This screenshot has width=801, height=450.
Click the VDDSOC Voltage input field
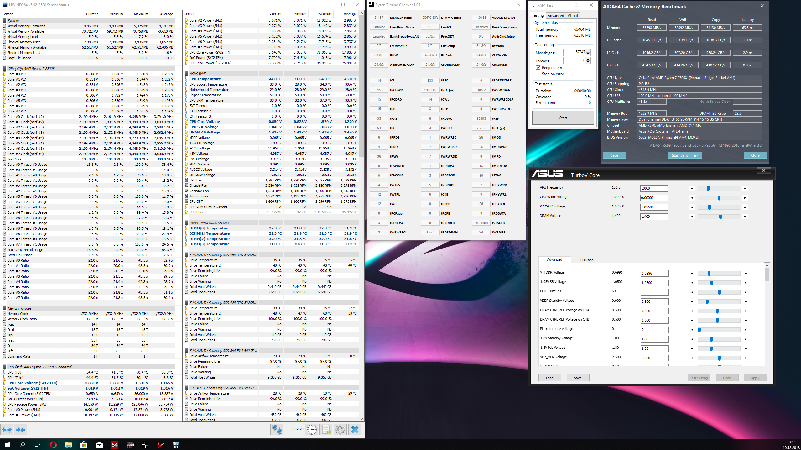click(654, 207)
